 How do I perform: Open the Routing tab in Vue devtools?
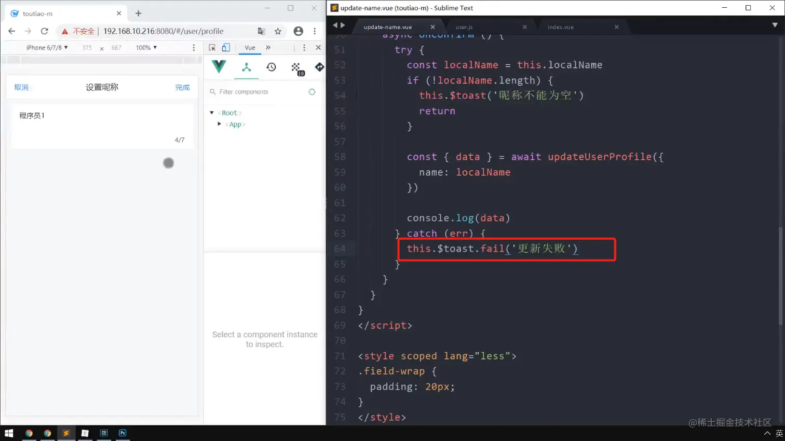coord(319,67)
